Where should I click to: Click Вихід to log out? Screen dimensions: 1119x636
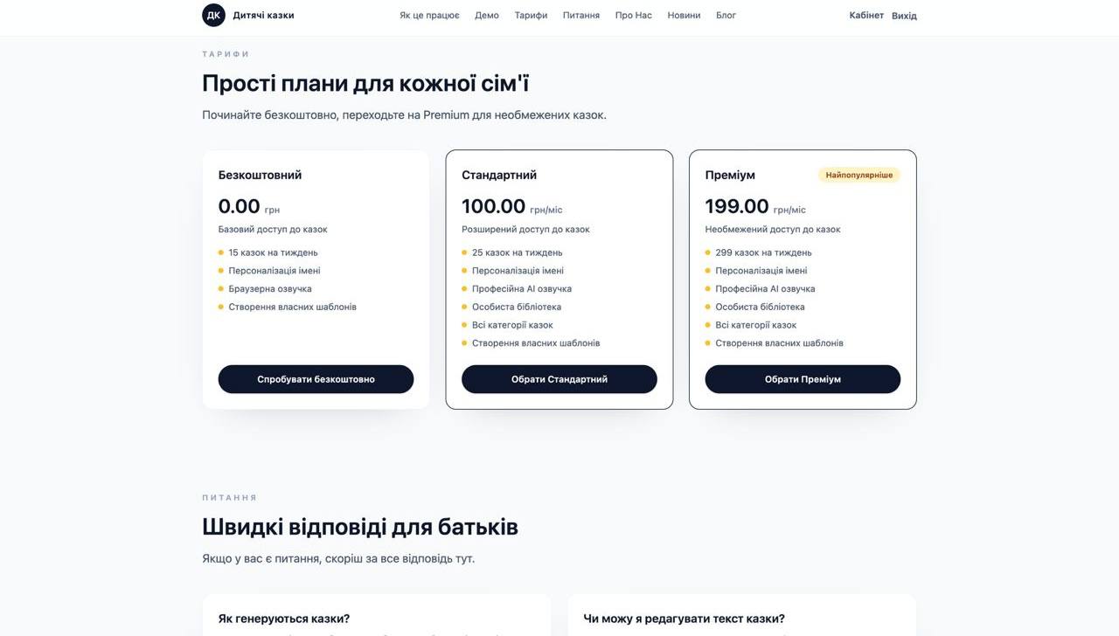click(x=905, y=15)
